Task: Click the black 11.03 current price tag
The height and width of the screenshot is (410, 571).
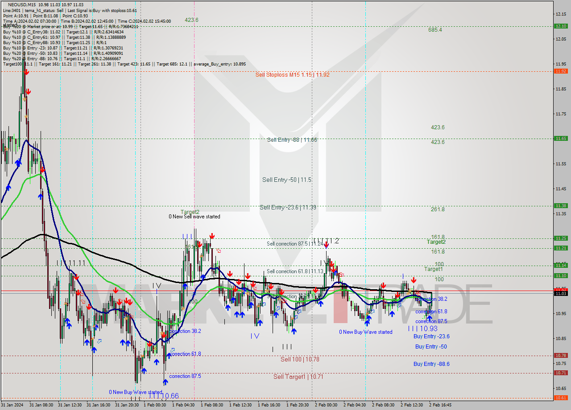Action: (561, 293)
